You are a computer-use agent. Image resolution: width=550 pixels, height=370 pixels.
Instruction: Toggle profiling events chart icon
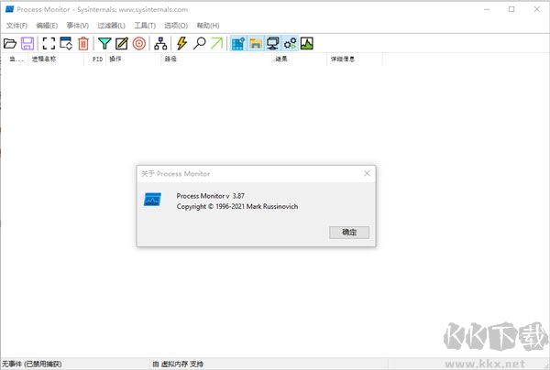[307, 43]
